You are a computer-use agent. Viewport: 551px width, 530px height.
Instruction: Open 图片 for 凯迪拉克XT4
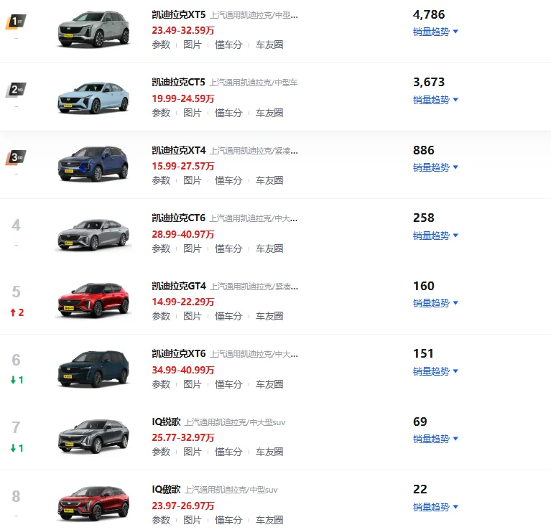point(193,180)
